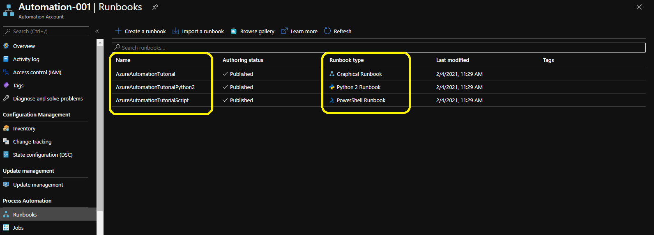Click Published status for AzureAutomationTutorialPython2

pyautogui.click(x=242, y=87)
